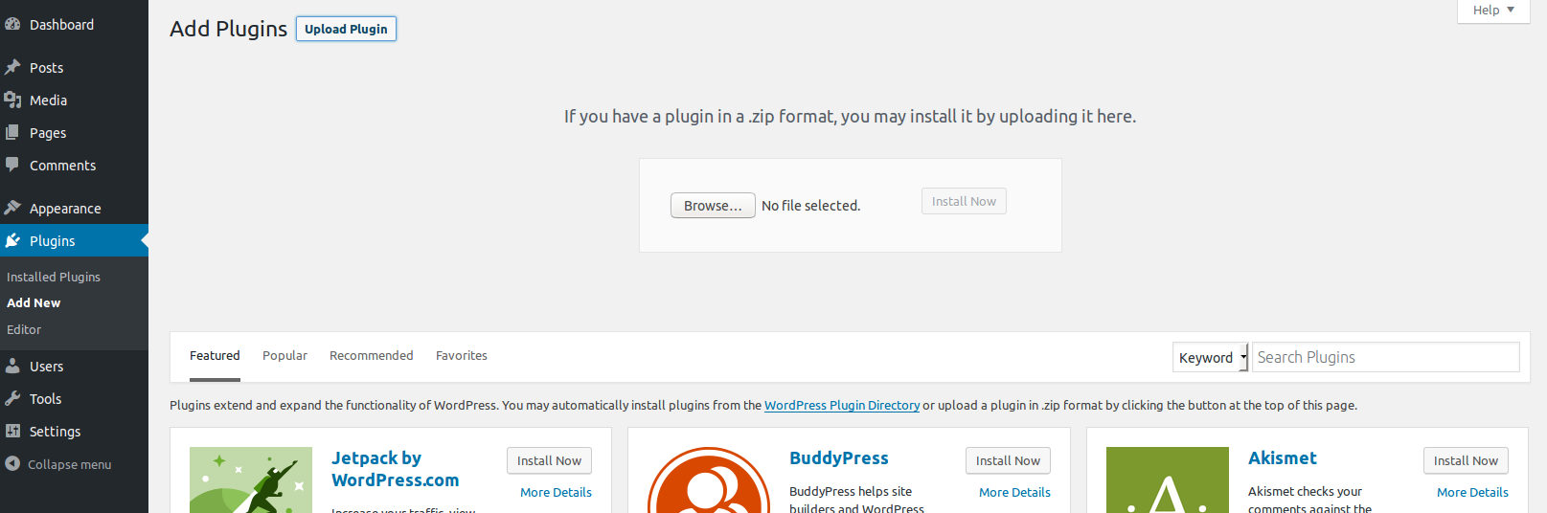Switch to the Recommended plugins tab
Viewport: 1547px width, 513px height.
[371, 355]
